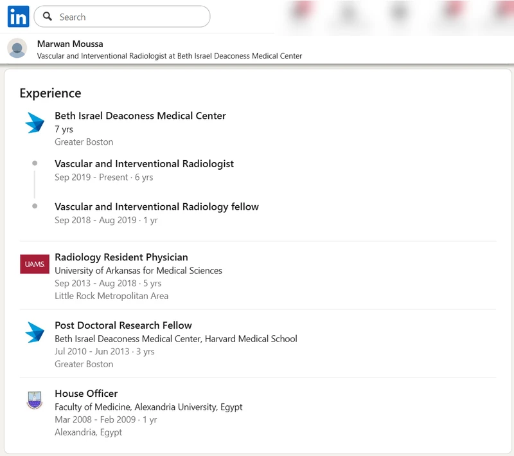Screen dimensions: 514x456
Task: Click the timeline dot beside Radiologist role
Action: coord(35,163)
